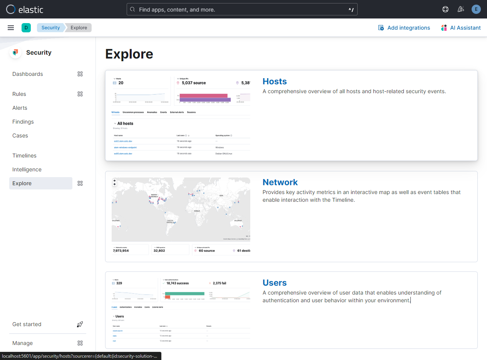Click the green D space avatar
The width and height of the screenshot is (487, 360).
coord(26,28)
